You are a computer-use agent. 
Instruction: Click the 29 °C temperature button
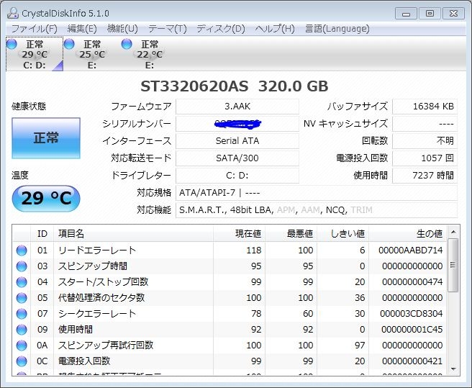click(46, 199)
